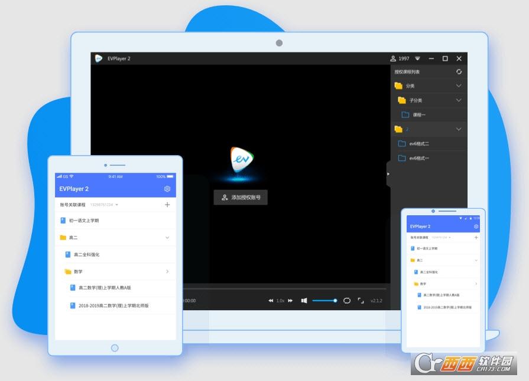Open settings gear in the tablet EVPlayer 2
The width and height of the screenshot is (529, 381).
point(167,189)
